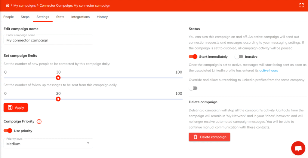This screenshot has height=158, width=308.
Task: Click the follow up messages slider handle
Action: click(x=58, y=99)
